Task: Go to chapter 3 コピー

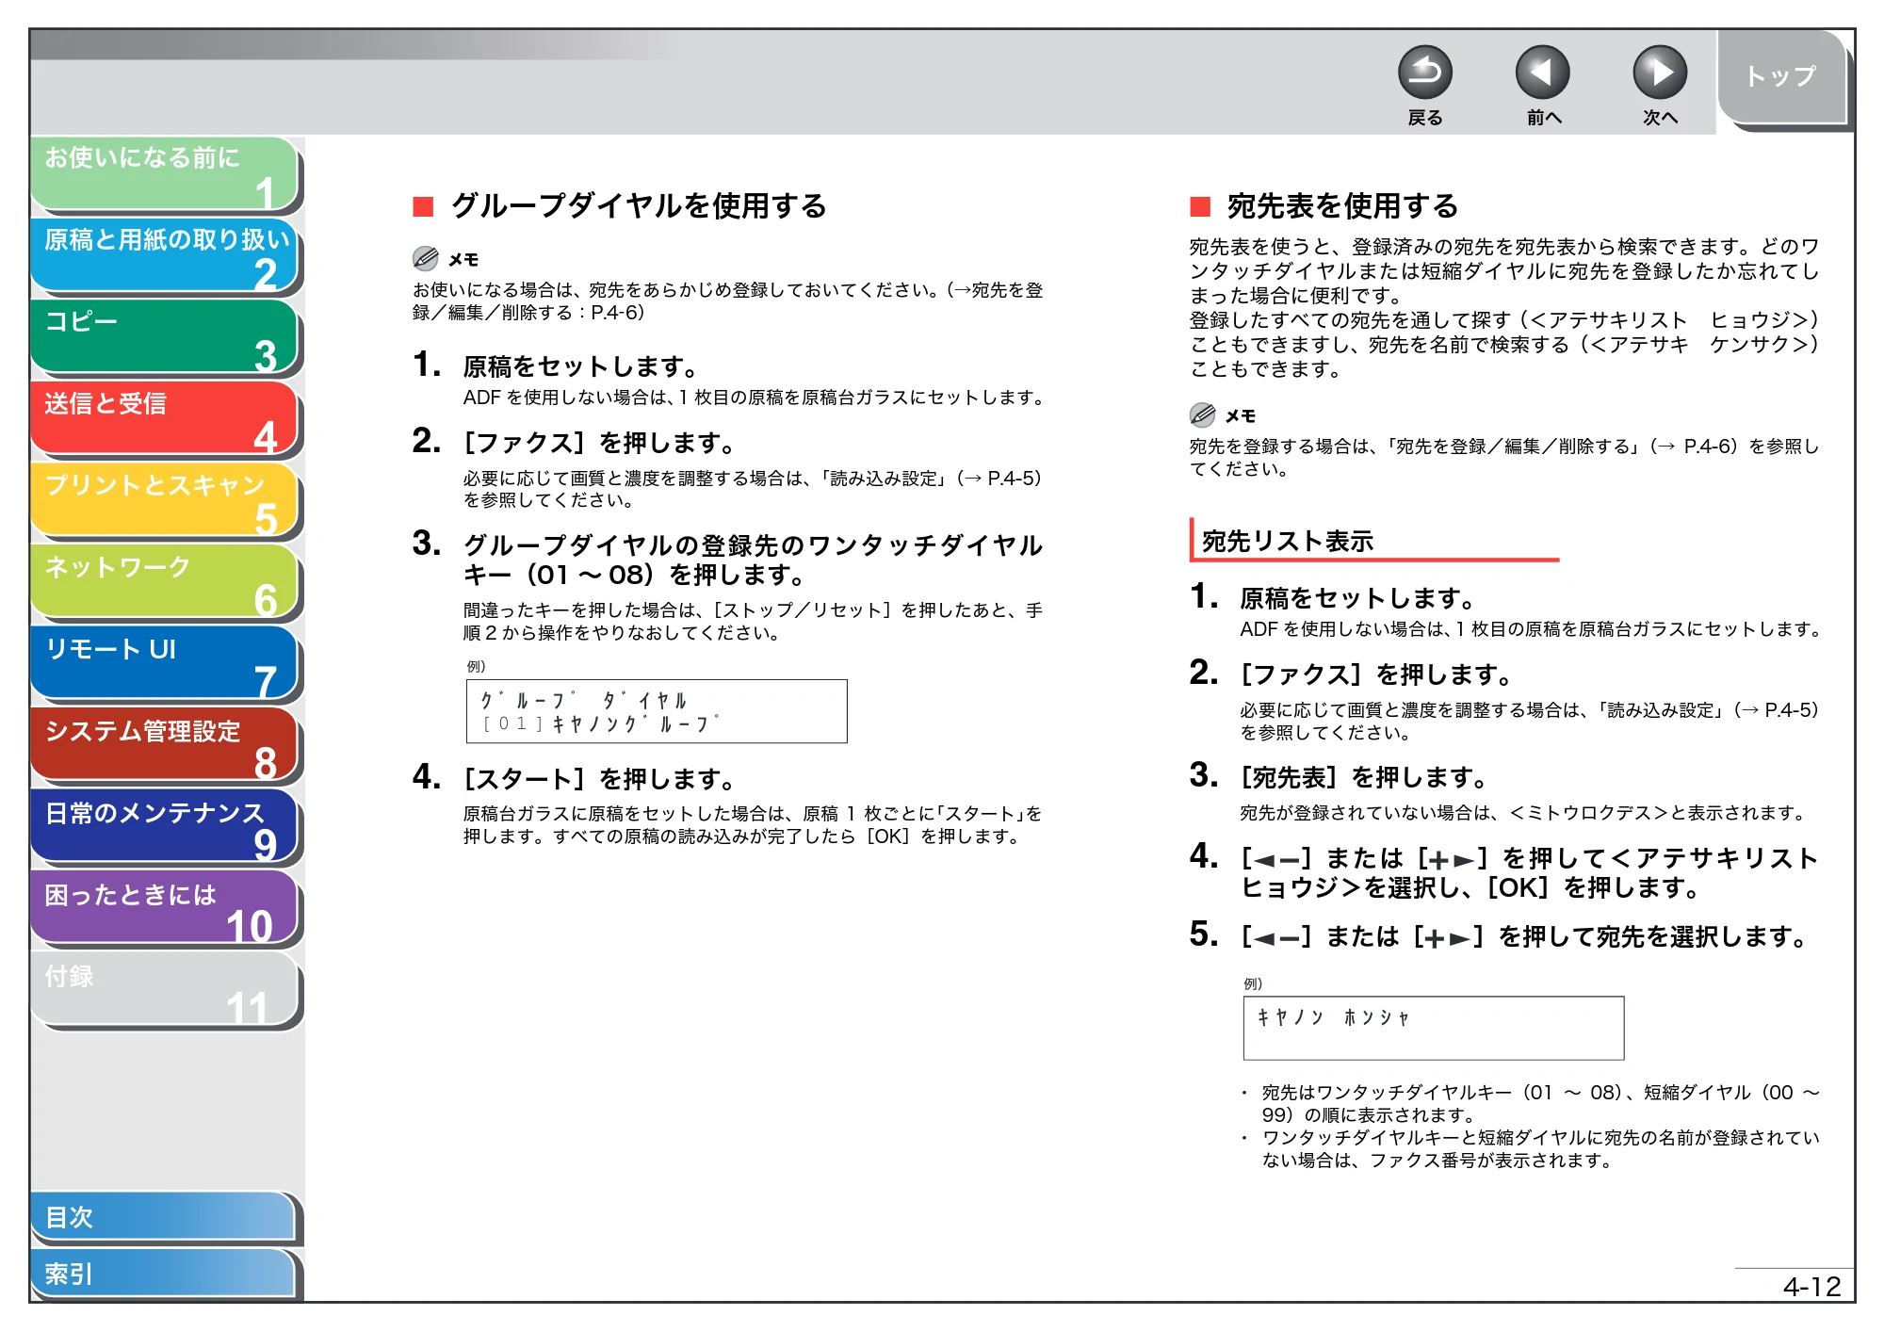Action: [x=165, y=337]
